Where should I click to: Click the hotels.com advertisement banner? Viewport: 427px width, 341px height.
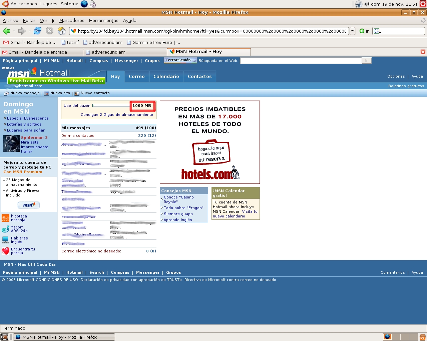pos(210,142)
